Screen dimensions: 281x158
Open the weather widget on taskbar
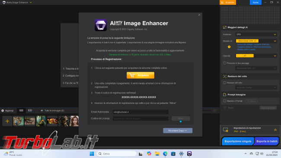(x=13, y=154)
